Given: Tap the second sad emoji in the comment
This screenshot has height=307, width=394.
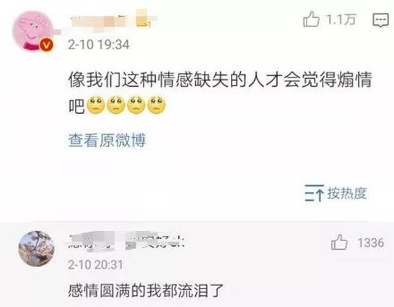Looking at the screenshot, I should tap(116, 105).
